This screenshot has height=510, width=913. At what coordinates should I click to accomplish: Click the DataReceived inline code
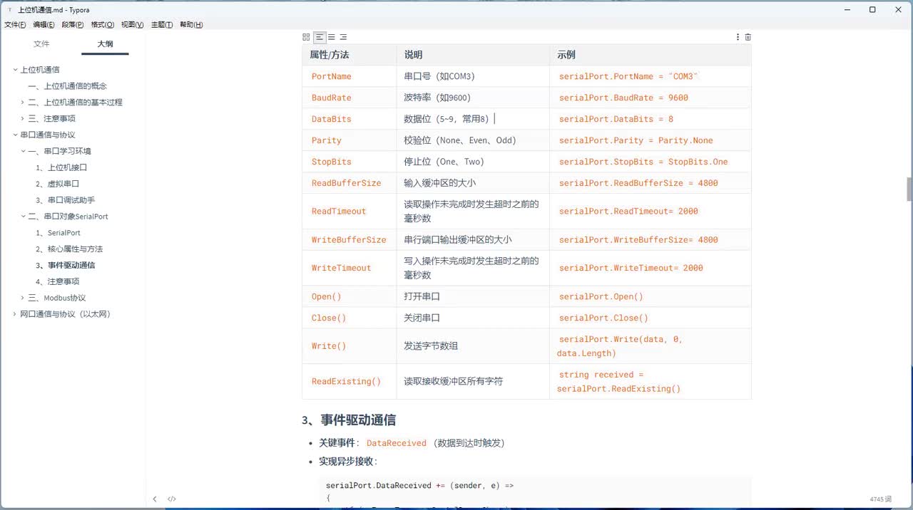coord(397,443)
